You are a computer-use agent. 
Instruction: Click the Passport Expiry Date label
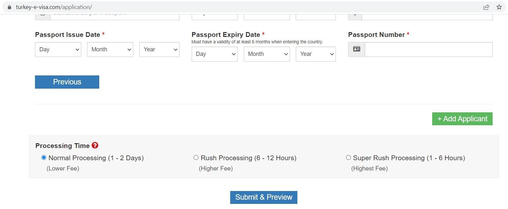click(226, 35)
